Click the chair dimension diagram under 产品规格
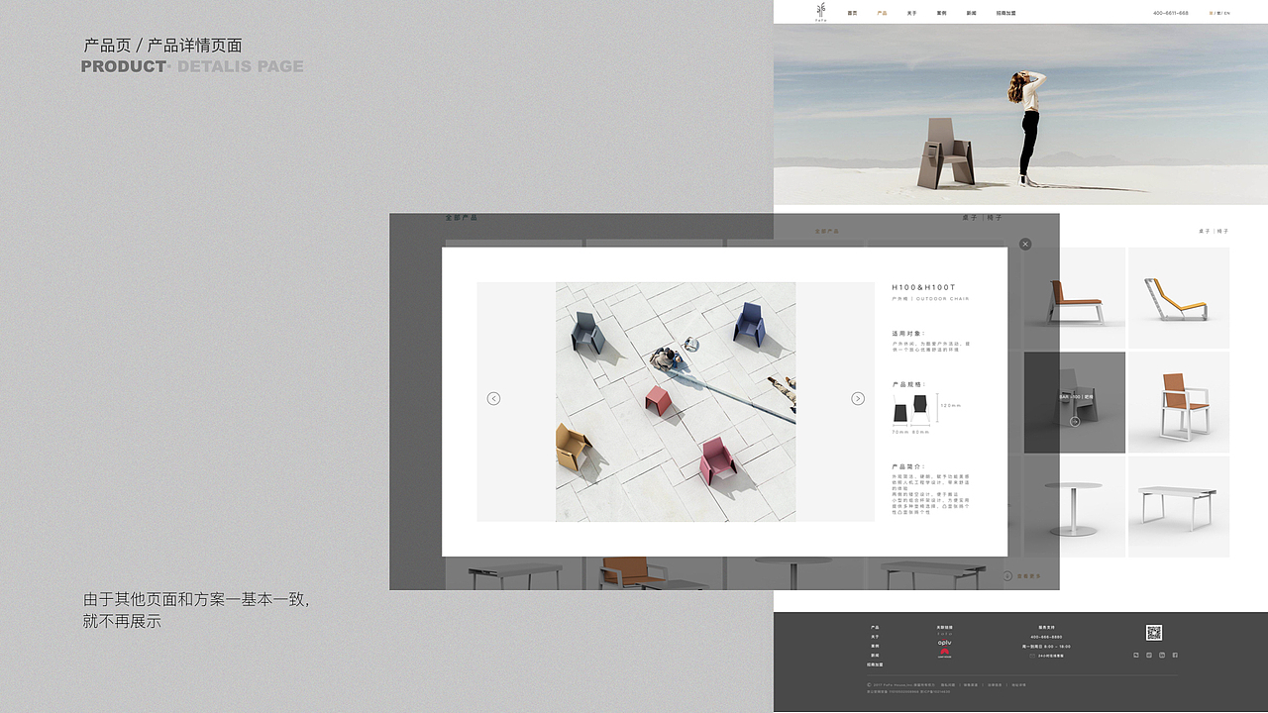Image resolution: width=1268 pixels, height=713 pixels. pyautogui.click(x=926, y=413)
